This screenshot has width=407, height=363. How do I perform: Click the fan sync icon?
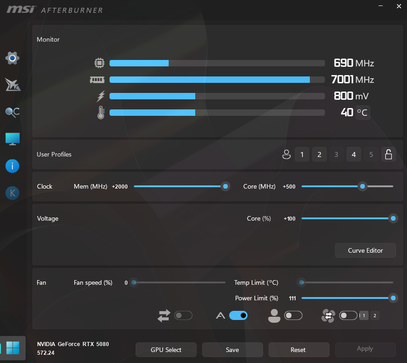click(328, 315)
